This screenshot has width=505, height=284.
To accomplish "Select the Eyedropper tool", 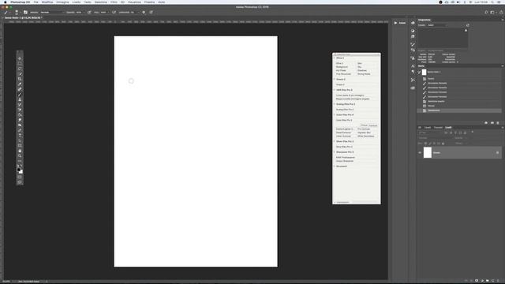I will 20,84.
